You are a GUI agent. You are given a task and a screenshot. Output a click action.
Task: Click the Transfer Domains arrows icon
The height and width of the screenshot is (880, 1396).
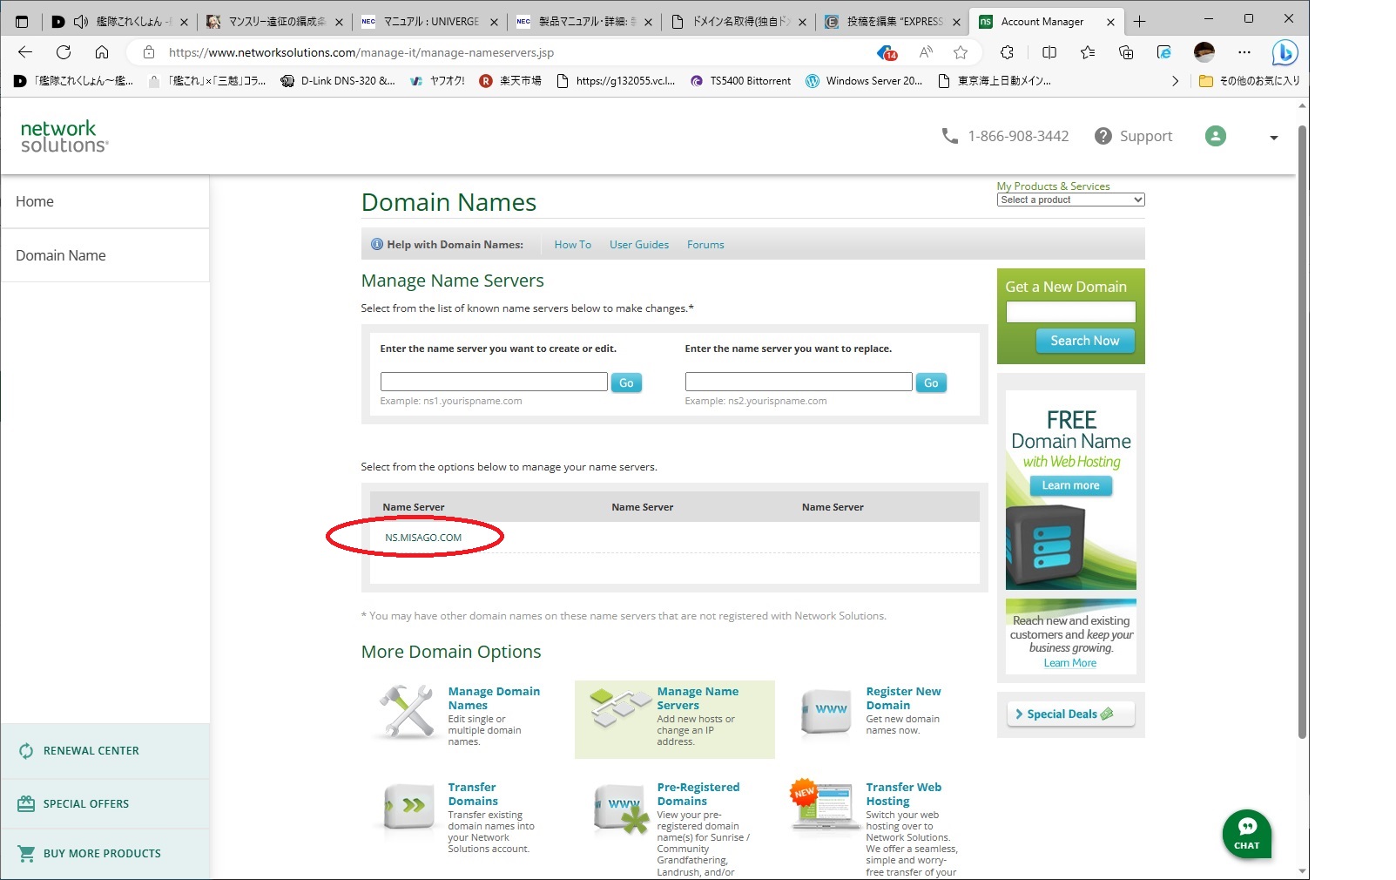tap(408, 806)
